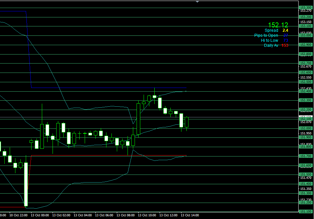
Task: Click the 'Daily Av' label
Action: pos(271,45)
